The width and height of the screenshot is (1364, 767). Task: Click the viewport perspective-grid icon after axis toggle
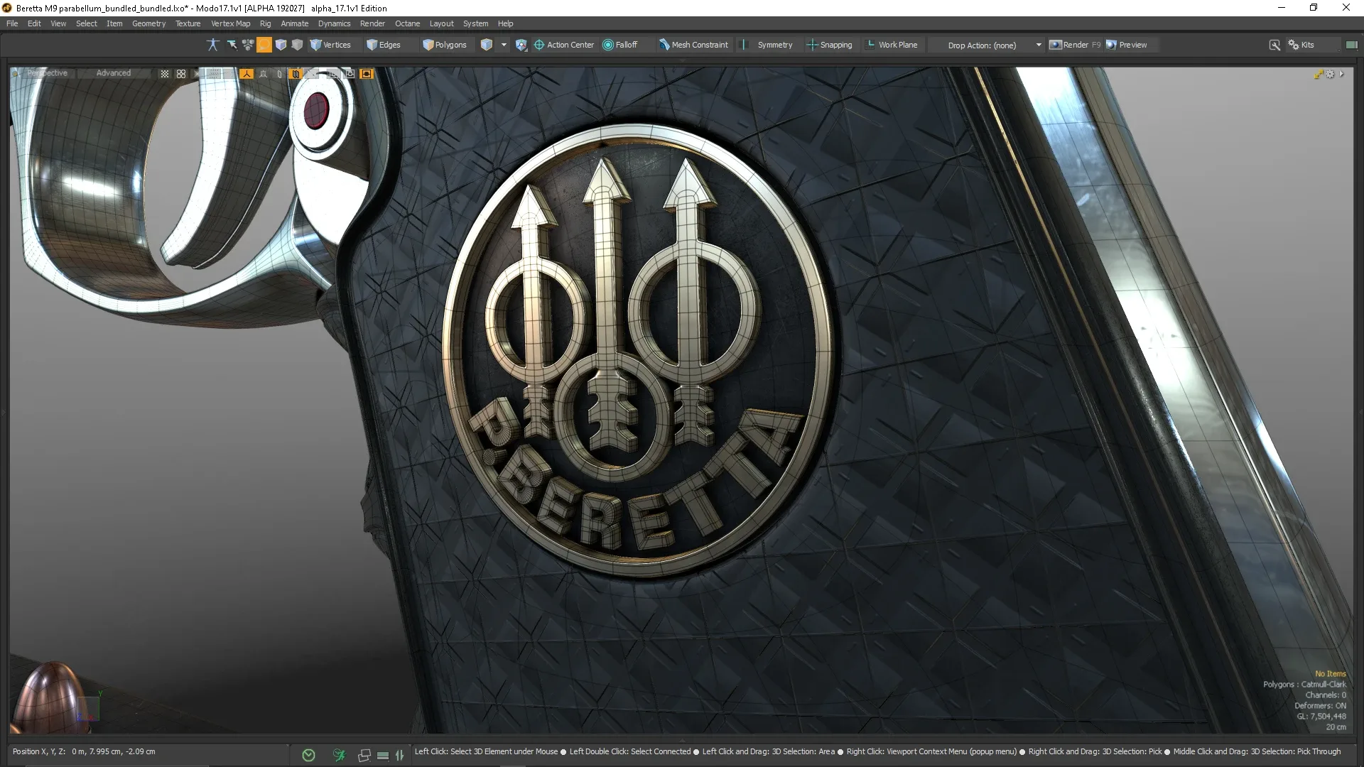click(x=263, y=74)
